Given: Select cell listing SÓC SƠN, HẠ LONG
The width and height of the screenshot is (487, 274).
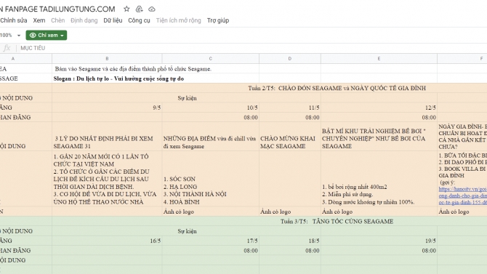Looking at the screenshot, I should [211, 179].
